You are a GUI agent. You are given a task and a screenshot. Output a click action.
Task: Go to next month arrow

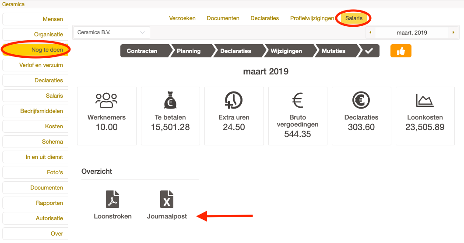pyautogui.click(x=453, y=32)
